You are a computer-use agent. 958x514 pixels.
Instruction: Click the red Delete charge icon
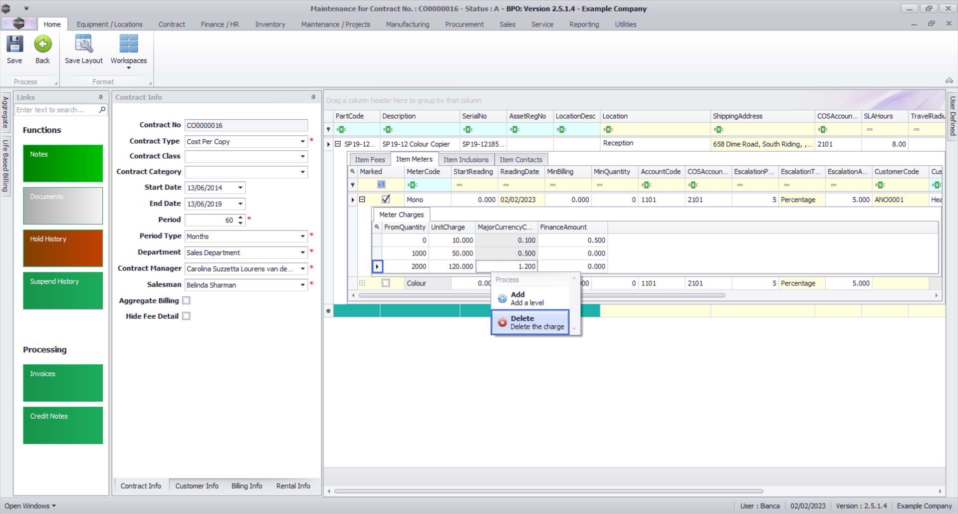pyautogui.click(x=502, y=322)
